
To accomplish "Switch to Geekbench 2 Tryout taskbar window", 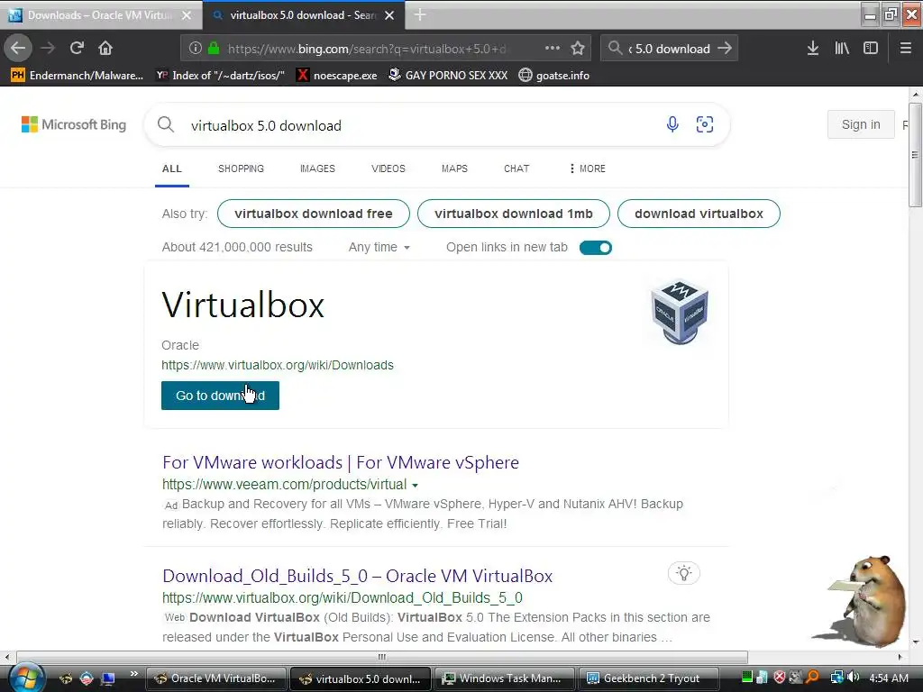I will click(649, 678).
